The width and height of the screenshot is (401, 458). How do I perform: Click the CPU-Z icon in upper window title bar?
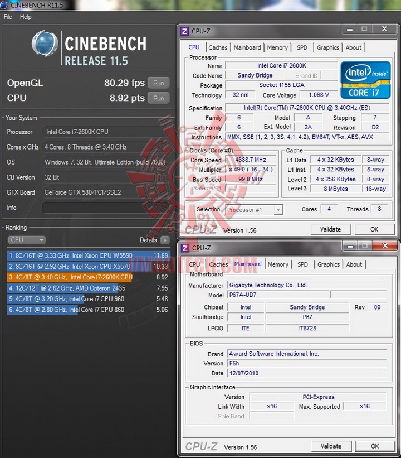click(184, 31)
